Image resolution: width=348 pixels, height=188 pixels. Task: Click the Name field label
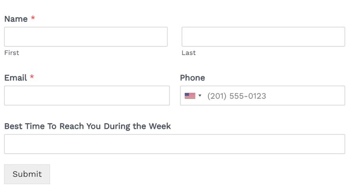pyautogui.click(x=16, y=19)
